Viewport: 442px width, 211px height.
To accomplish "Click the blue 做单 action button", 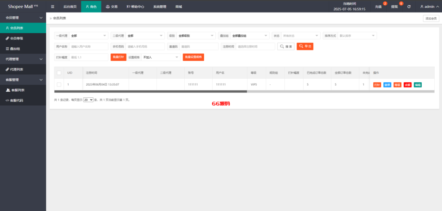I will 387,85.
